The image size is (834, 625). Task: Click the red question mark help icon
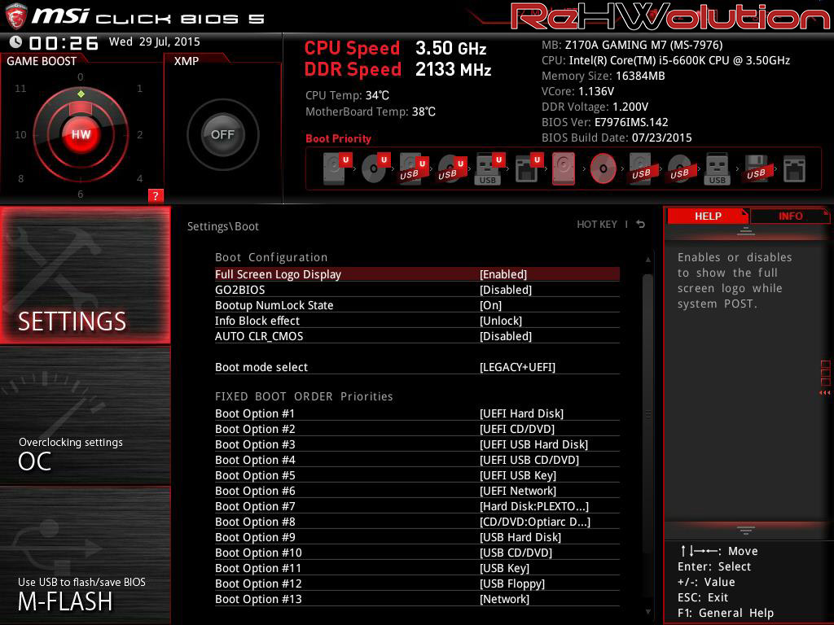click(x=156, y=195)
